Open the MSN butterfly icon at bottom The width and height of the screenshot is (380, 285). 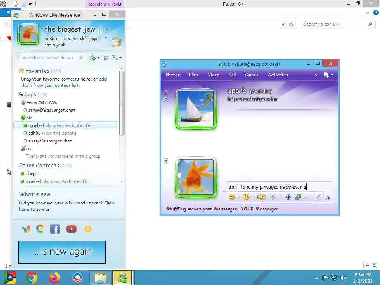click(26, 229)
